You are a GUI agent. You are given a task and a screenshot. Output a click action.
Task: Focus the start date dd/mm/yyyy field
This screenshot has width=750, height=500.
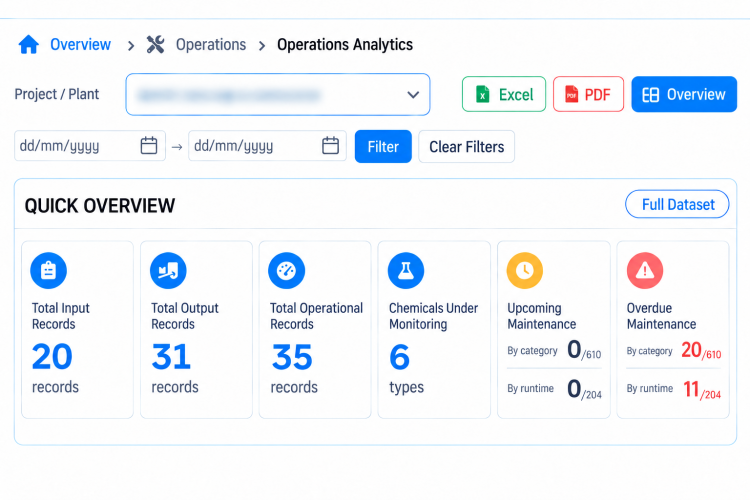tap(90, 145)
